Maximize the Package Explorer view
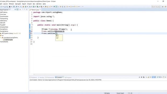Viewport: 167px width, 94px height. point(27,9)
